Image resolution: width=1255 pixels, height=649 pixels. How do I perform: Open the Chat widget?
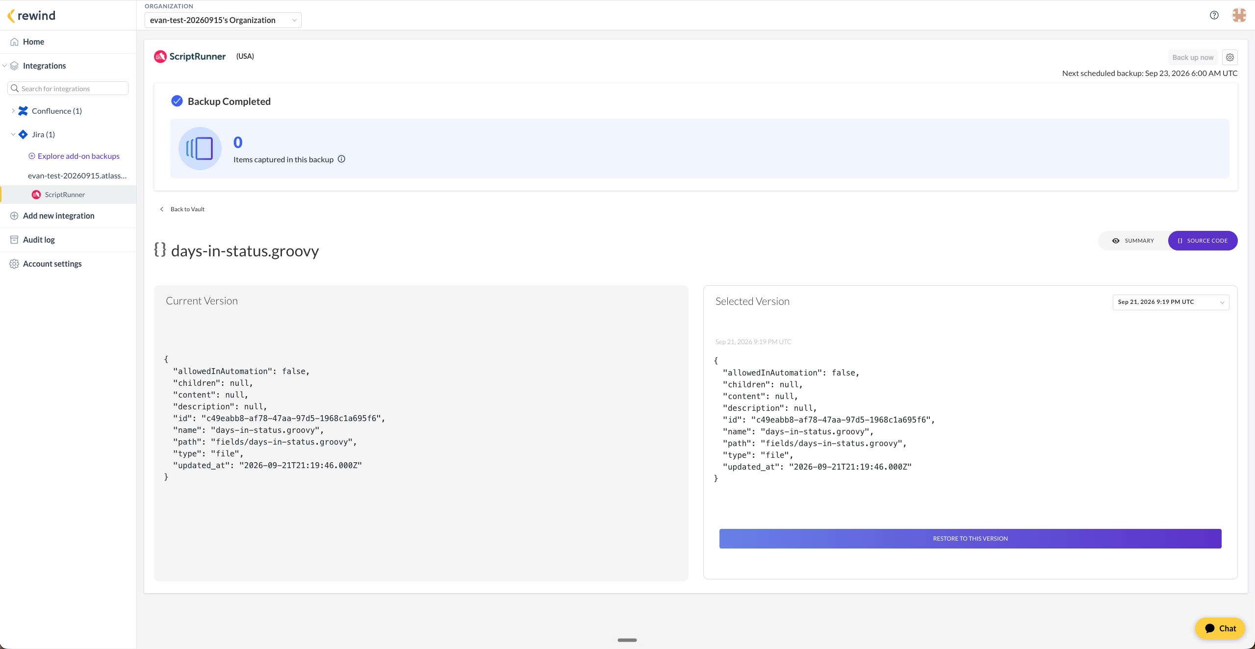(x=1220, y=628)
